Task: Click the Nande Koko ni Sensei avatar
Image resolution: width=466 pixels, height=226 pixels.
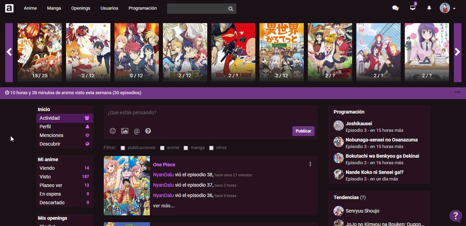Action: (339, 174)
